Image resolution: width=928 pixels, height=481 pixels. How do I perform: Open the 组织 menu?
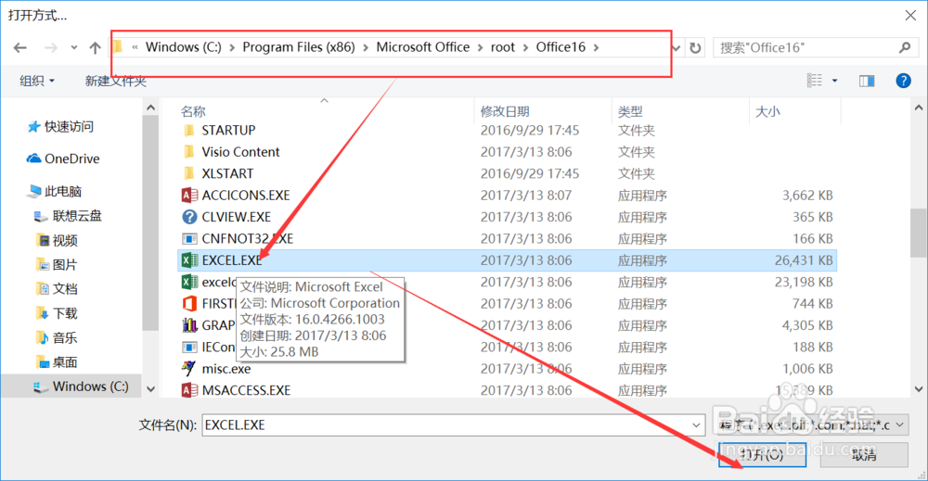tap(37, 81)
